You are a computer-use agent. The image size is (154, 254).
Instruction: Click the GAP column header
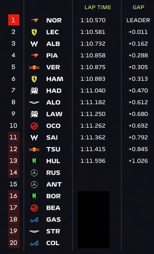tap(138, 7)
